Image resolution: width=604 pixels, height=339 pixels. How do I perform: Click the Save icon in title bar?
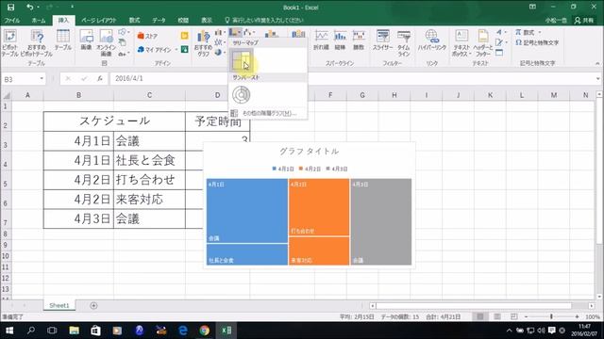click(10, 7)
